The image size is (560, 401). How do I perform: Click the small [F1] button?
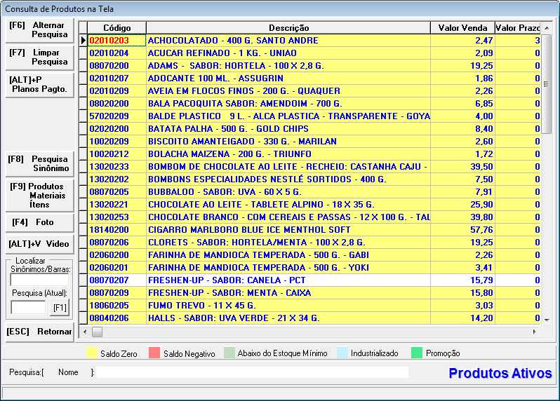tap(60, 308)
